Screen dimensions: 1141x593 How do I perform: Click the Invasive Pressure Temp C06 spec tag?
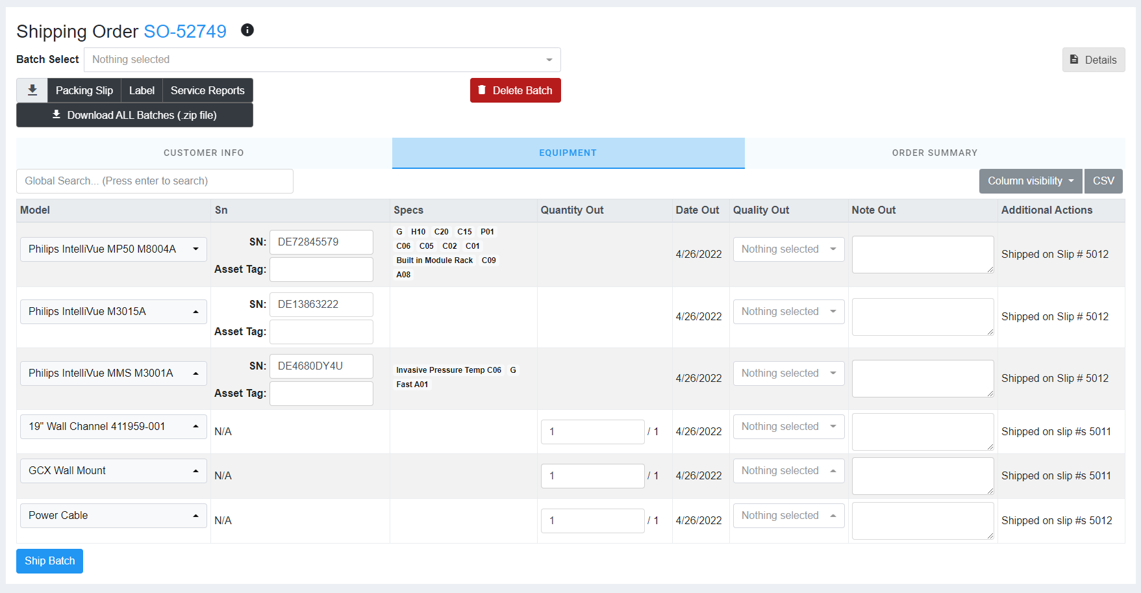tap(449, 370)
